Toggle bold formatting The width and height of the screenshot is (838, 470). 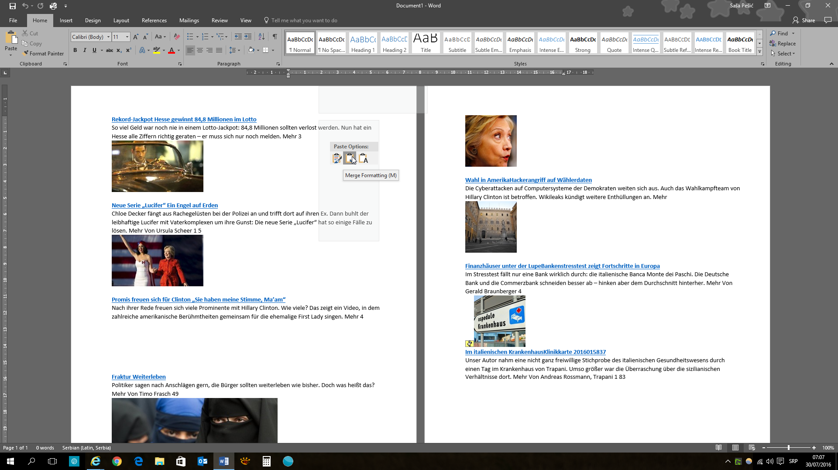pos(75,51)
